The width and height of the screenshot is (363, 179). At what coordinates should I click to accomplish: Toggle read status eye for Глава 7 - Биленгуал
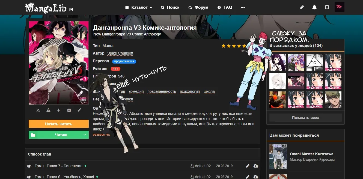(x=29, y=166)
